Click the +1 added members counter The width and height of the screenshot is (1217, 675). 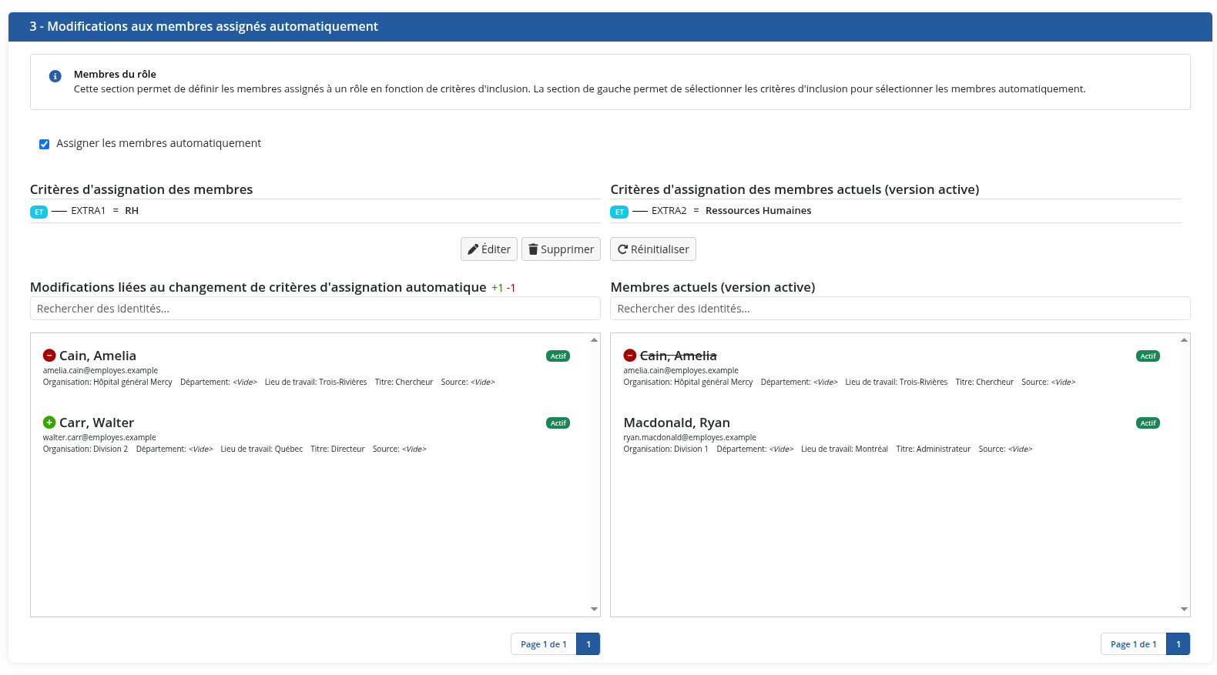(x=497, y=288)
